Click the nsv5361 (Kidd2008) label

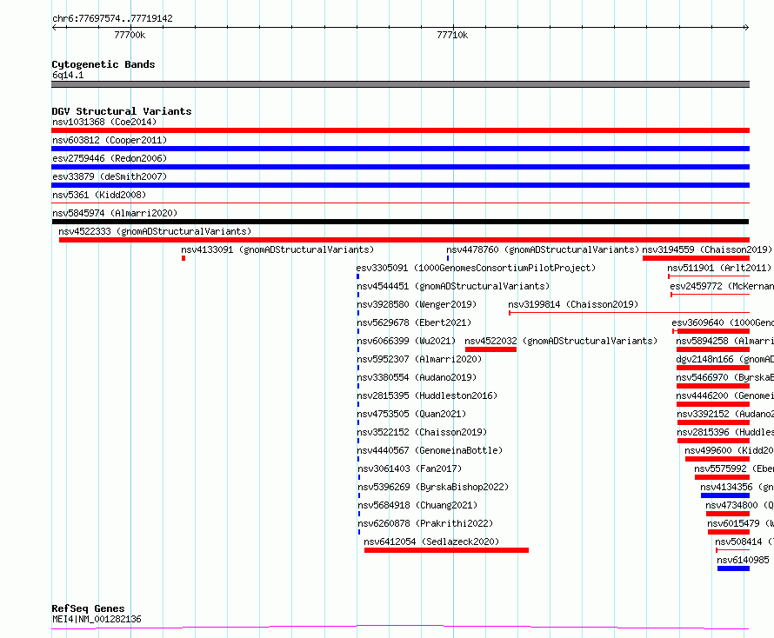[99, 195]
